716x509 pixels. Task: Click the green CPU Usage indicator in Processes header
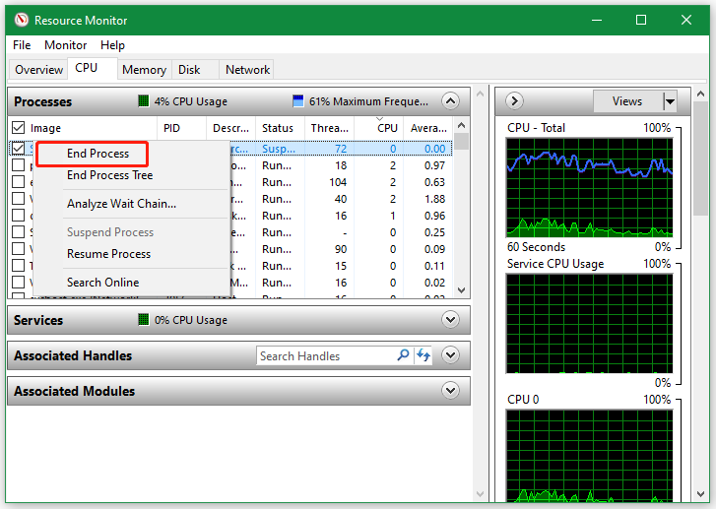(x=144, y=100)
